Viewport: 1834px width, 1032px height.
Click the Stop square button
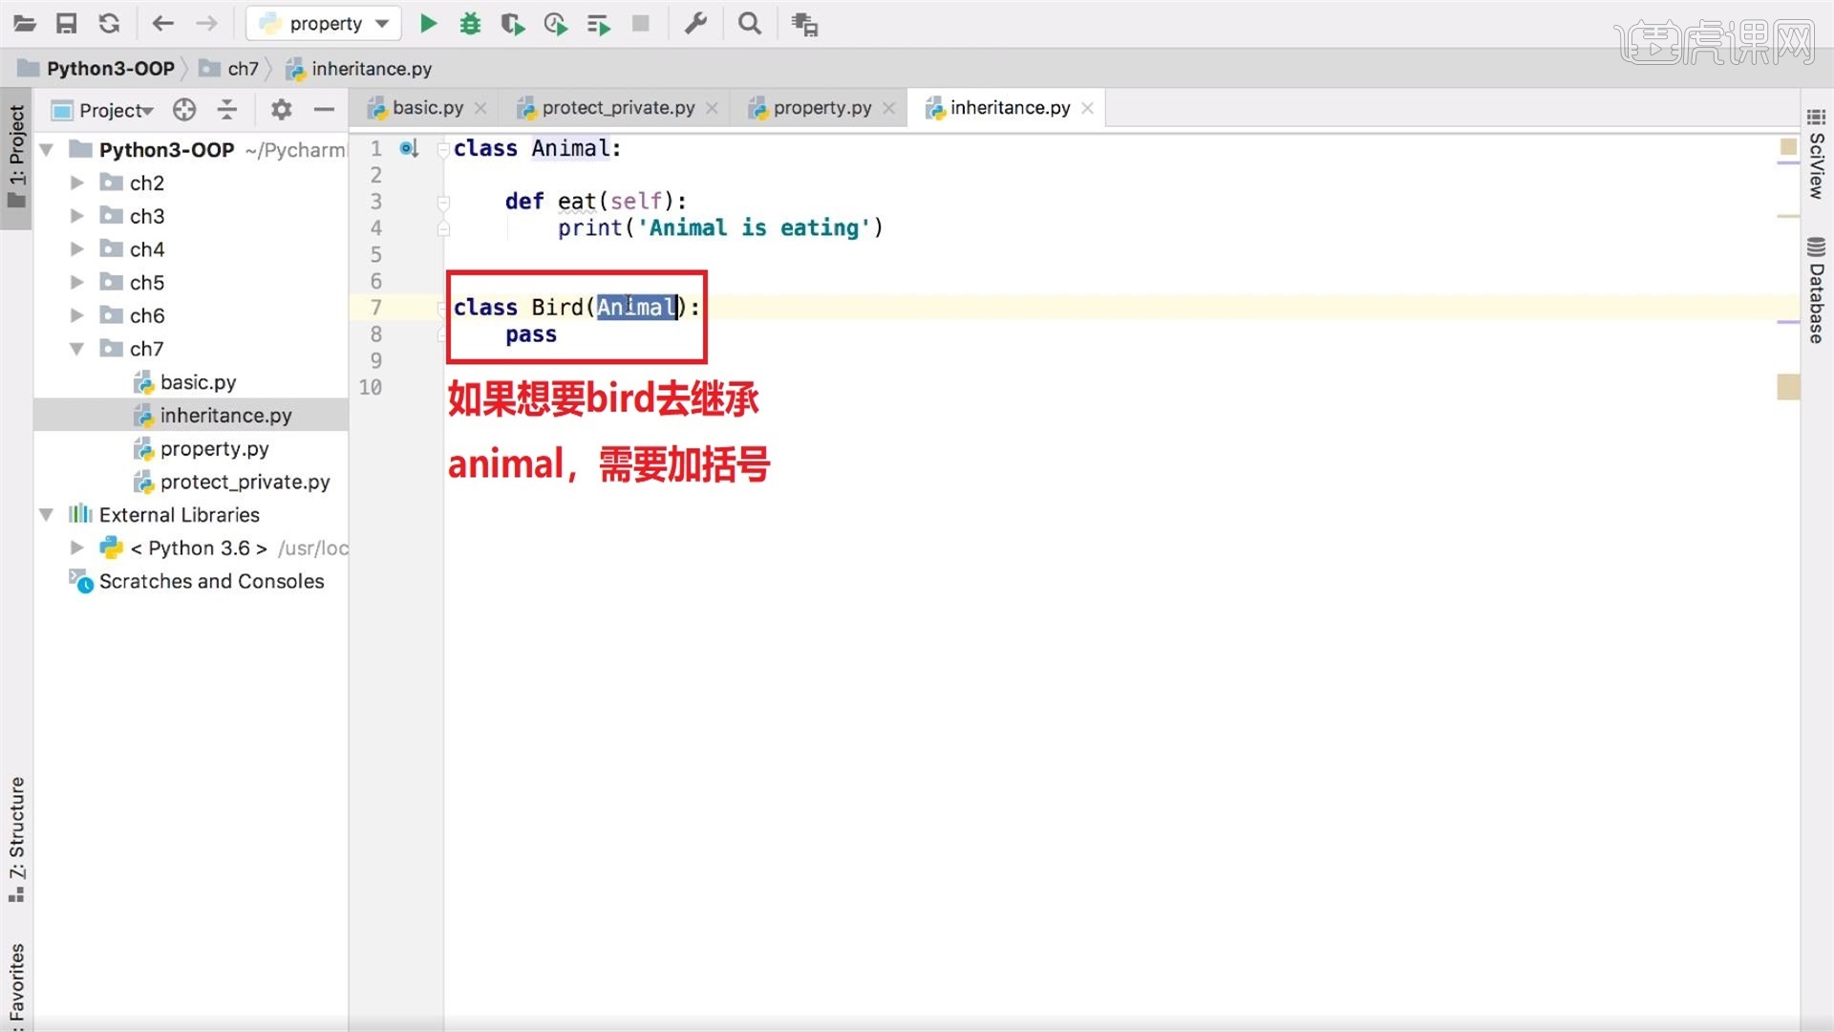[641, 23]
